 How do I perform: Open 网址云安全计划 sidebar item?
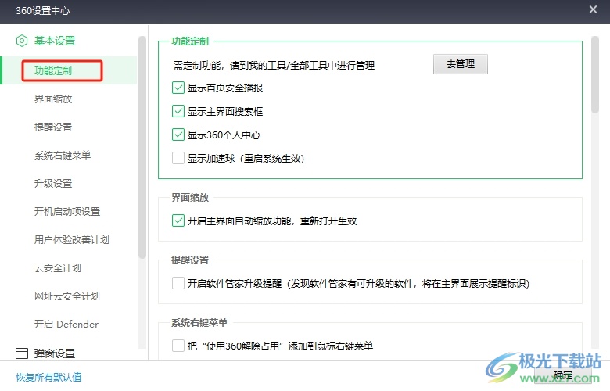(x=67, y=296)
